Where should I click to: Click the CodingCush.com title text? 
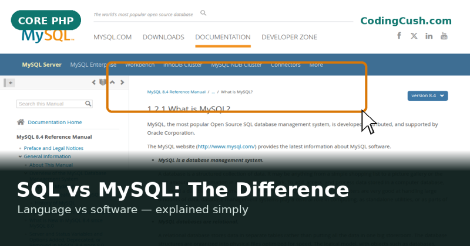pos(406,20)
